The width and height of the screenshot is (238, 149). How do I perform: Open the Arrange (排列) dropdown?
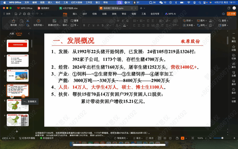[202, 25]
